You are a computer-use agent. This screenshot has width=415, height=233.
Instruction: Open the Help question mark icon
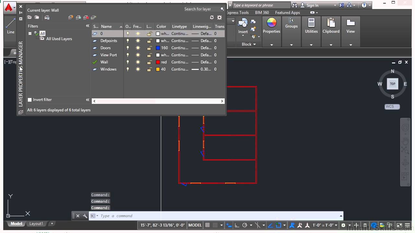364,5
